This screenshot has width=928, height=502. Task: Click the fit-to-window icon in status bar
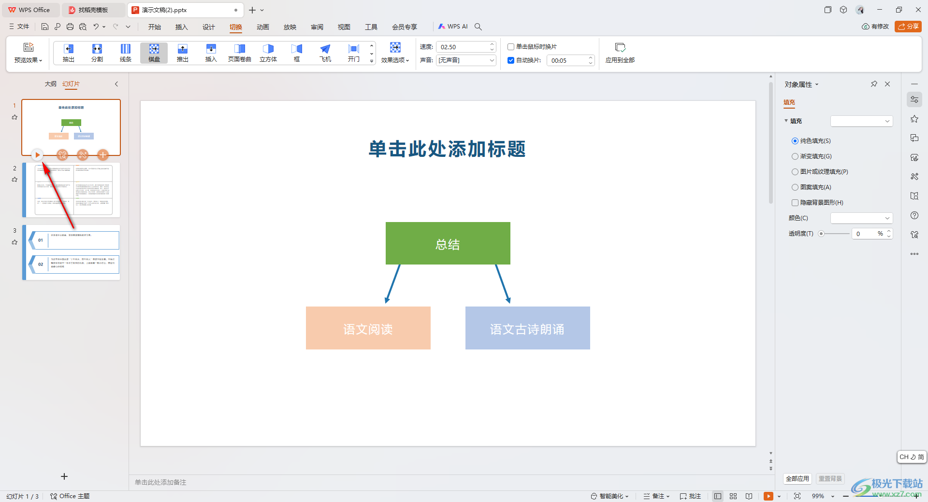point(797,496)
